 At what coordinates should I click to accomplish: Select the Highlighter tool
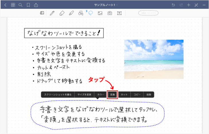71,13
